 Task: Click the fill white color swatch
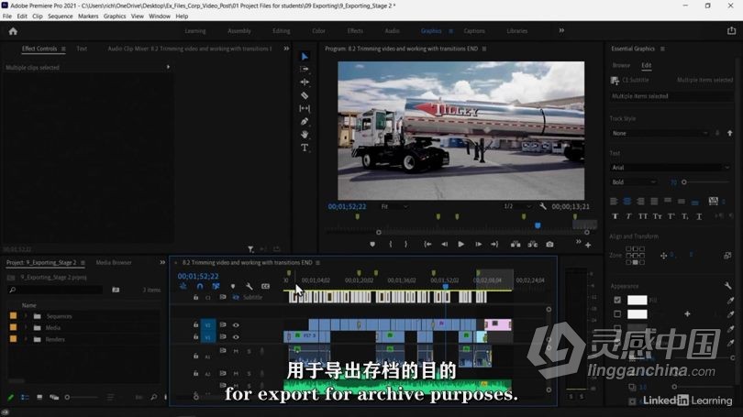tap(637, 300)
